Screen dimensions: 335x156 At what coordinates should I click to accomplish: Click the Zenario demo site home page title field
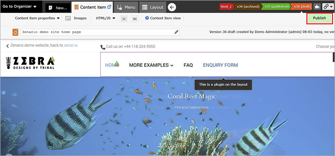coord(100,32)
